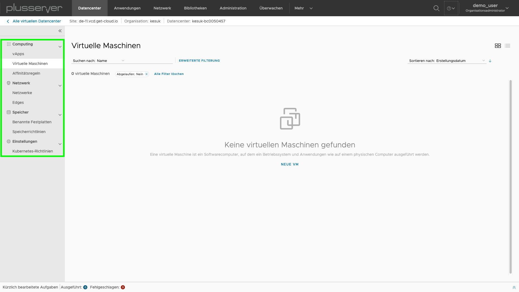Image resolution: width=519 pixels, height=292 pixels.
Task: Expand the recent tasks panel arrows
Action: pyautogui.click(x=514, y=287)
